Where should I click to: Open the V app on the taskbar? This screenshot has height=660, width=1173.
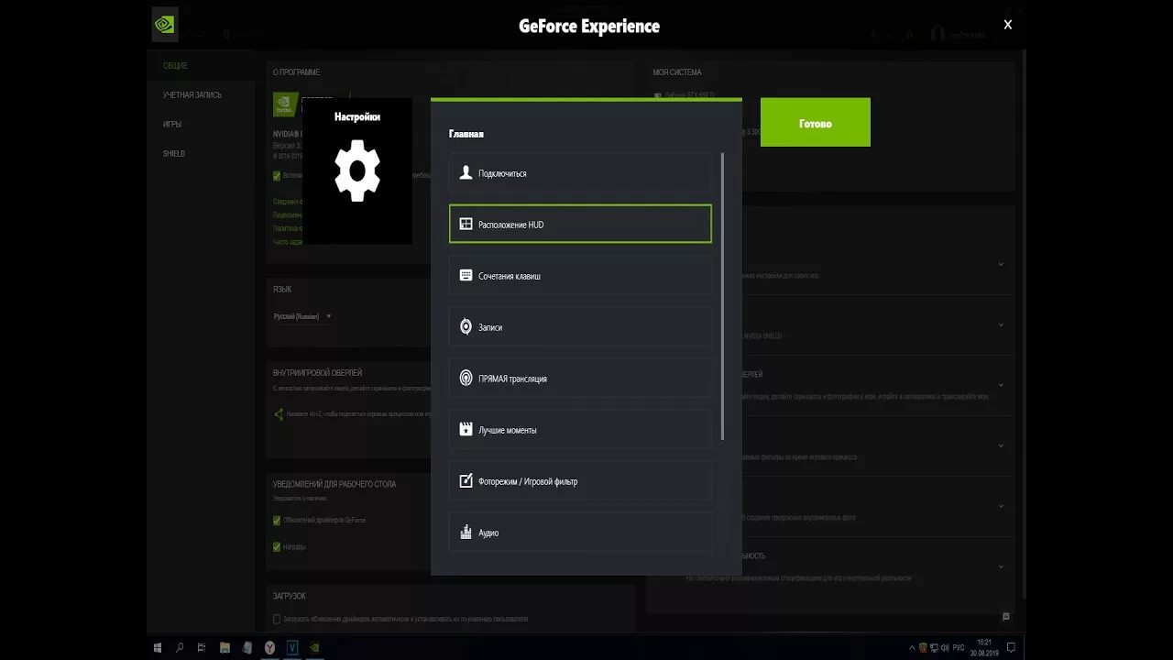293,646
